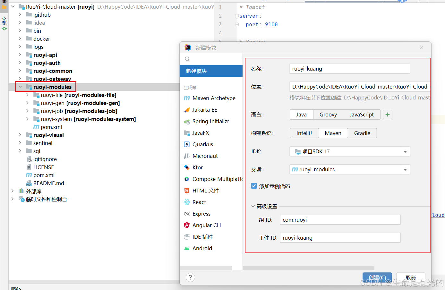This screenshot has width=445, height=290.
Task: Expand the .github folder
Action: point(20,15)
